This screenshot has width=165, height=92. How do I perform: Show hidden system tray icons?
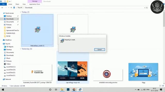[136, 90]
